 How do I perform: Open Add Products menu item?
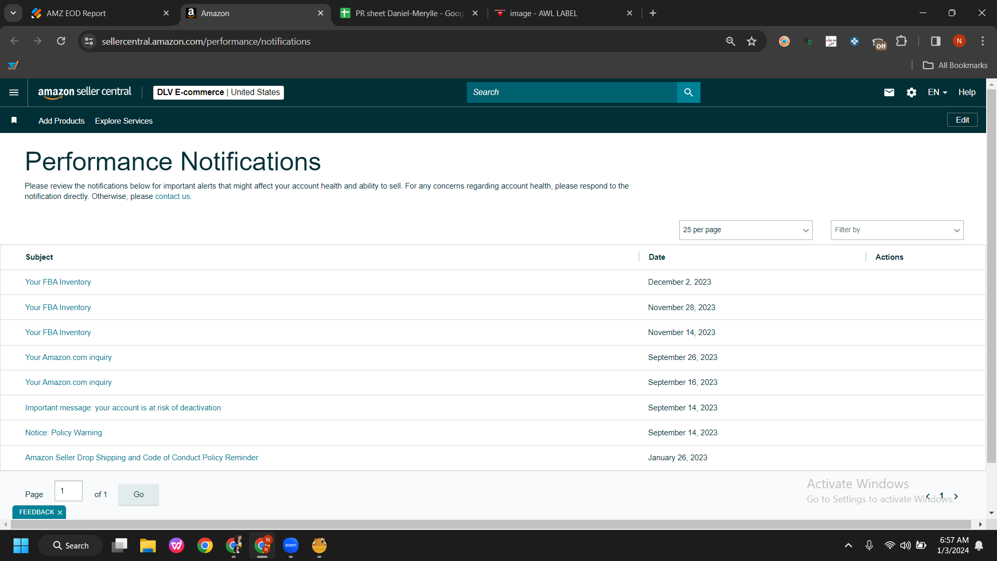(61, 121)
